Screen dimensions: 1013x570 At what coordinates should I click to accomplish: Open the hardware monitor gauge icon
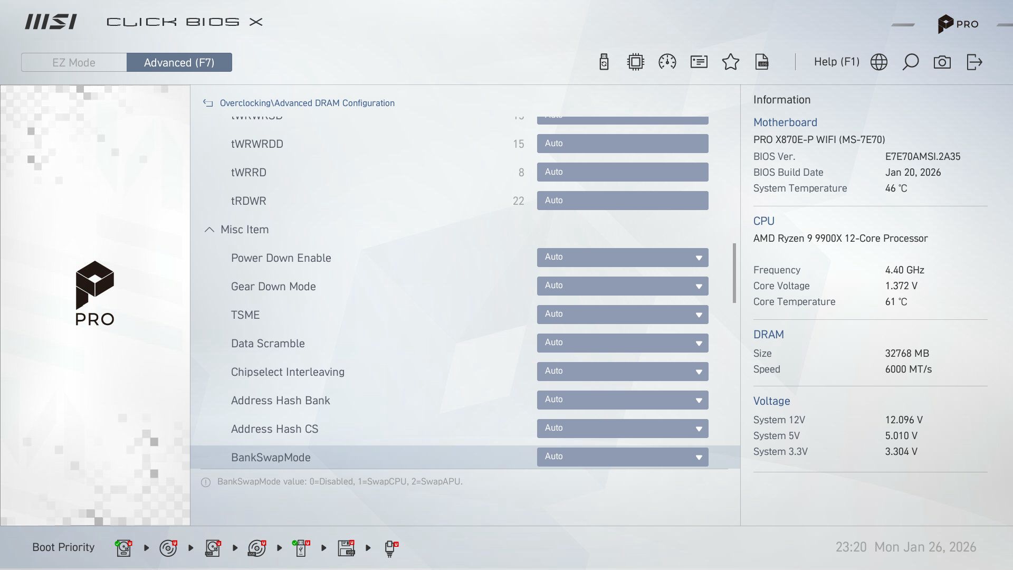[667, 62]
